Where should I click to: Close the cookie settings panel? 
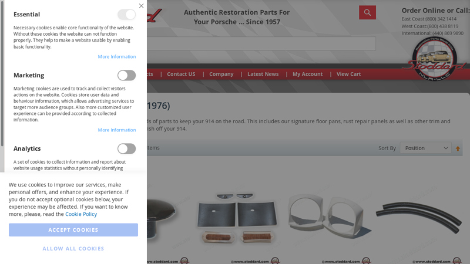(x=141, y=6)
